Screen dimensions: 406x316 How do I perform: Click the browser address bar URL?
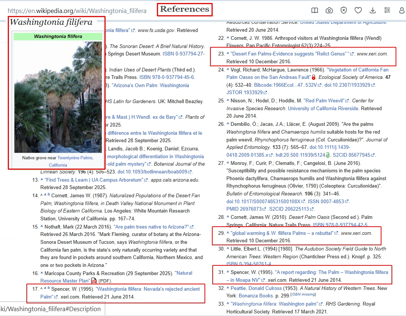[77, 11]
